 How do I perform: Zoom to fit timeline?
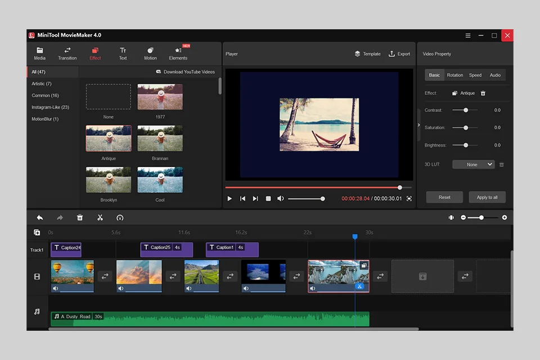pyautogui.click(x=451, y=217)
